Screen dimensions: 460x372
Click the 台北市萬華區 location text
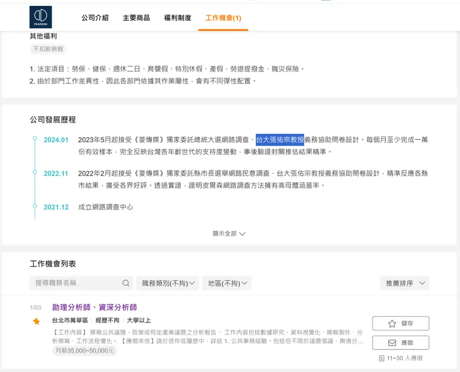tap(70, 320)
